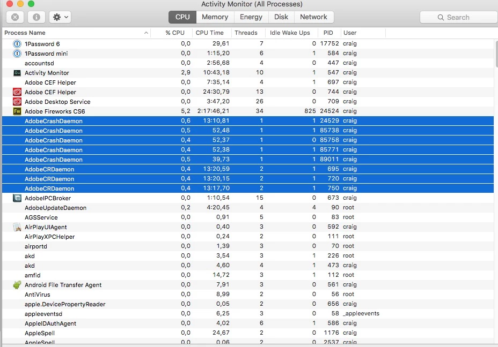Select AdobeCRDaemon row with PID 695
This screenshot has height=347, width=498.
click(248, 169)
